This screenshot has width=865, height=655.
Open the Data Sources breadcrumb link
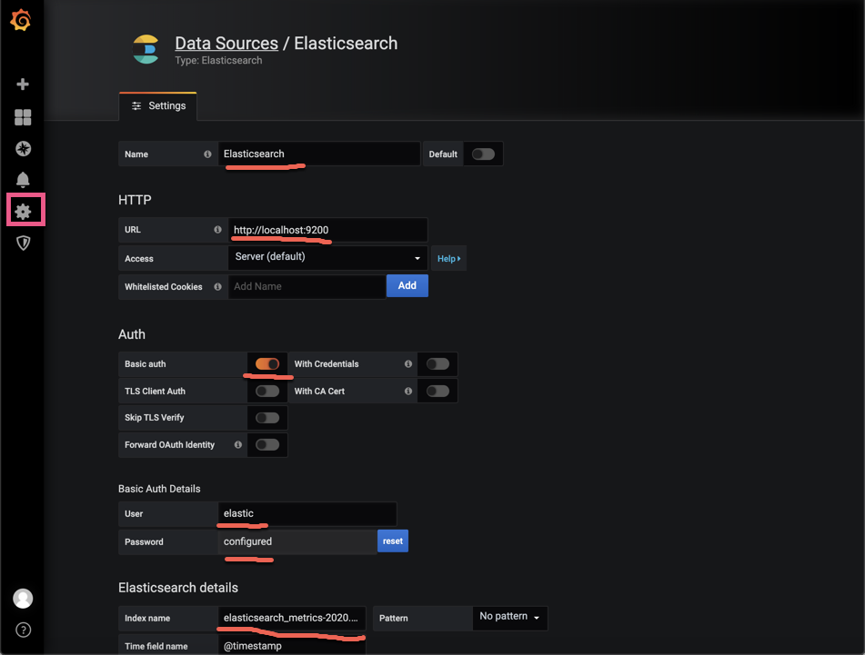pos(226,43)
